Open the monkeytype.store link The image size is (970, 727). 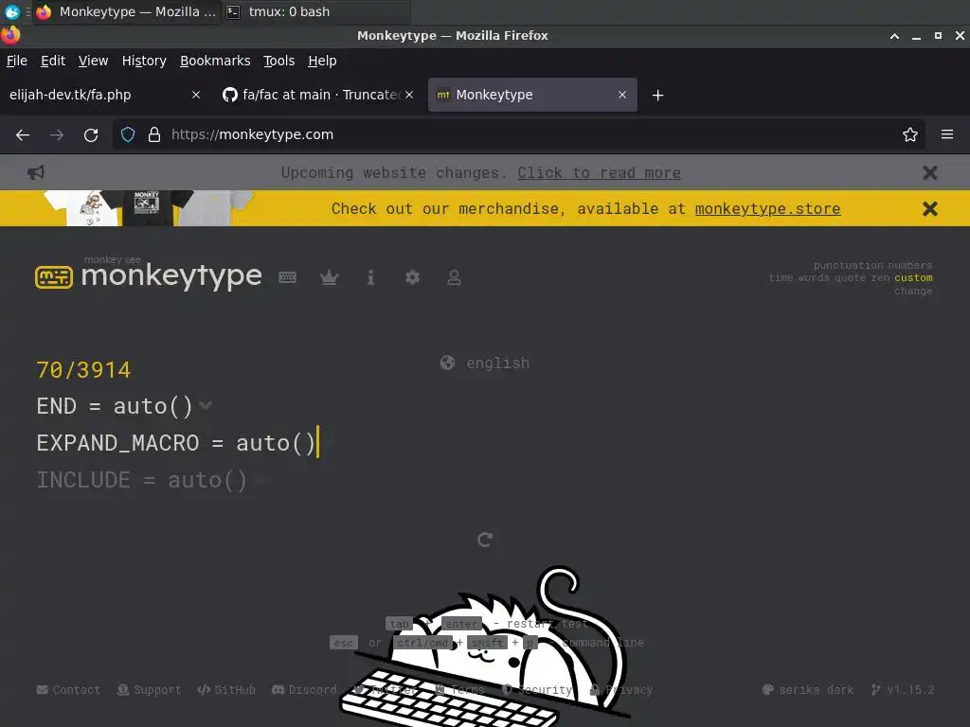point(767,208)
